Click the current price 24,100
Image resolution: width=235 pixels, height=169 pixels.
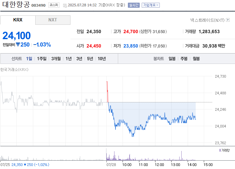pyautogui.click(x=17, y=36)
